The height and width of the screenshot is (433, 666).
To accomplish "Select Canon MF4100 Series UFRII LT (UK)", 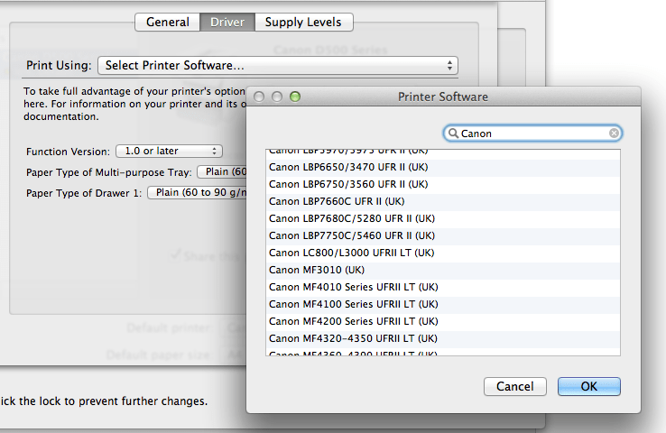I will 442,304.
